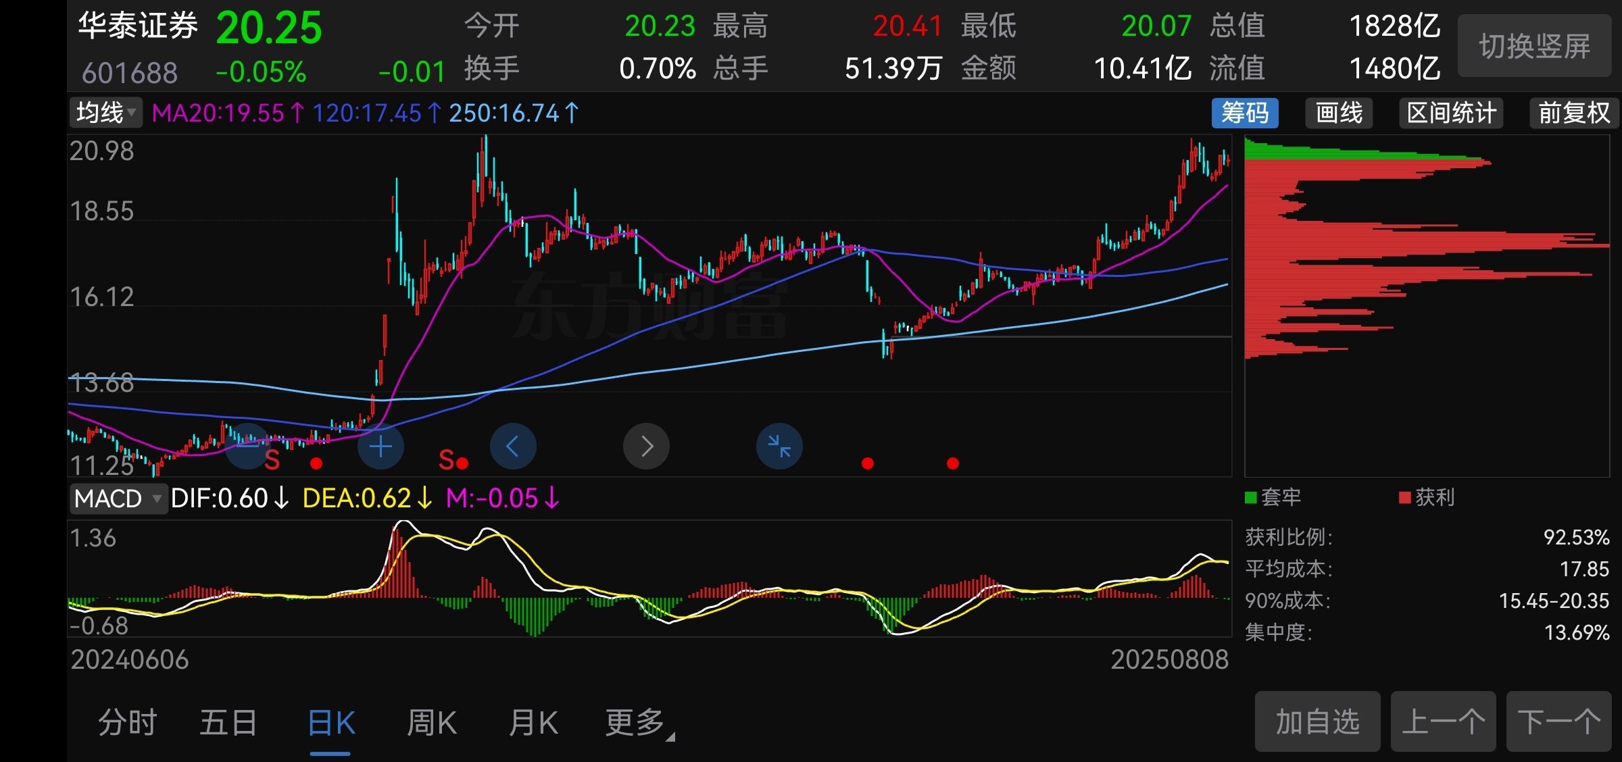Tap the 金额 10.41亿 amount value

pos(1143,68)
